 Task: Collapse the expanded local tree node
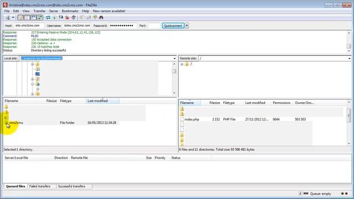click(x=32, y=84)
